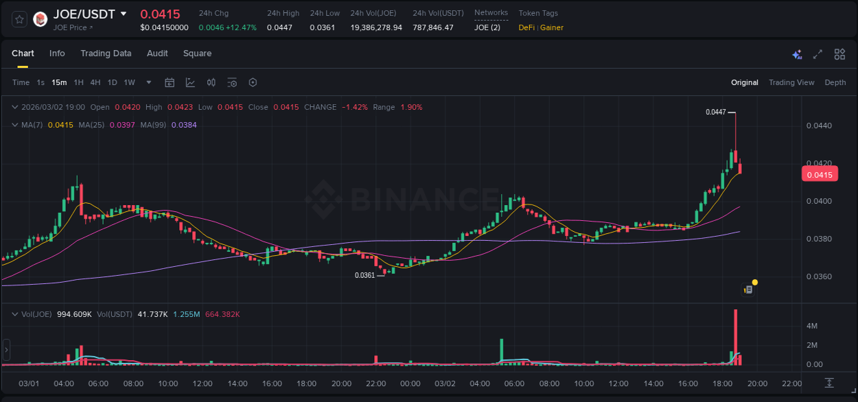The height and width of the screenshot is (402, 858).
Task: Open the extra intervals dropdown beside 1W
Action: [x=148, y=82]
